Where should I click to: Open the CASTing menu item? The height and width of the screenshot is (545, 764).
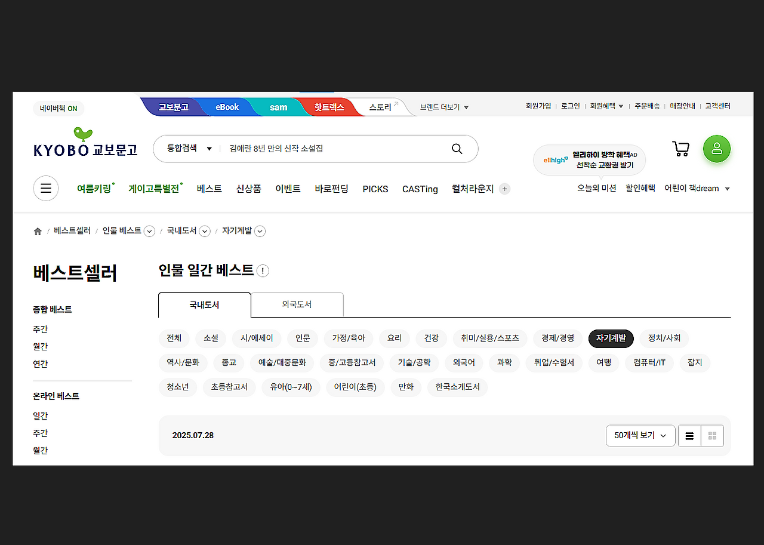point(420,189)
